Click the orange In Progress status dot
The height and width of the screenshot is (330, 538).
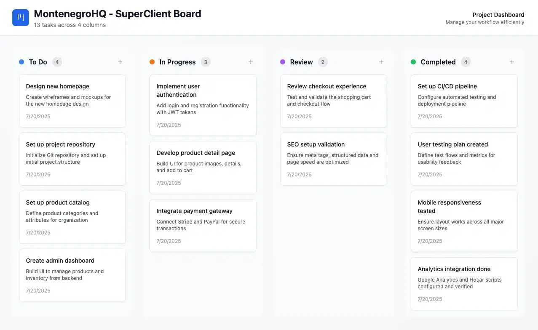tap(152, 62)
